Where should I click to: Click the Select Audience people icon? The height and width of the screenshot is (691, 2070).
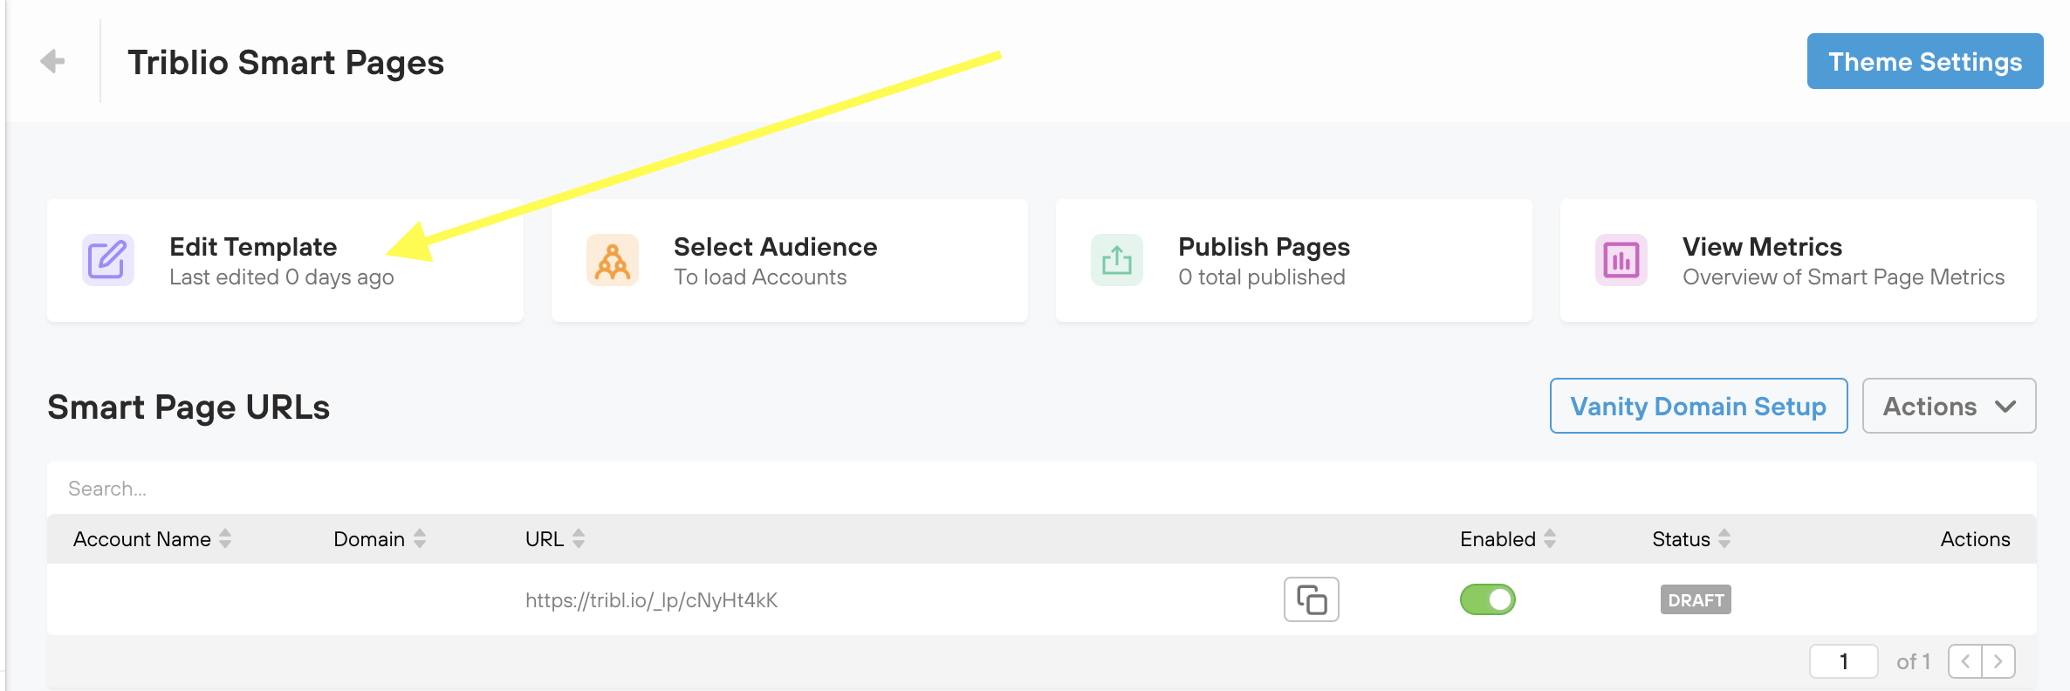[613, 260]
